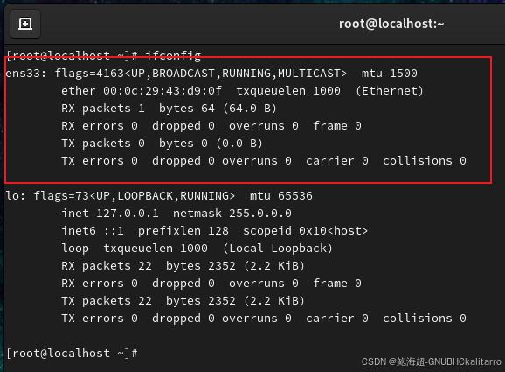The height and width of the screenshot is (372, 505).
Task: Click the CSDN watermark text
Action: point(432,362)
